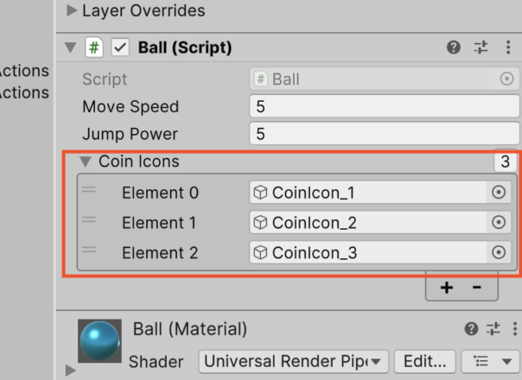Add a Coin Icons element with plus

pyautogui.click(x=447, y=288)
